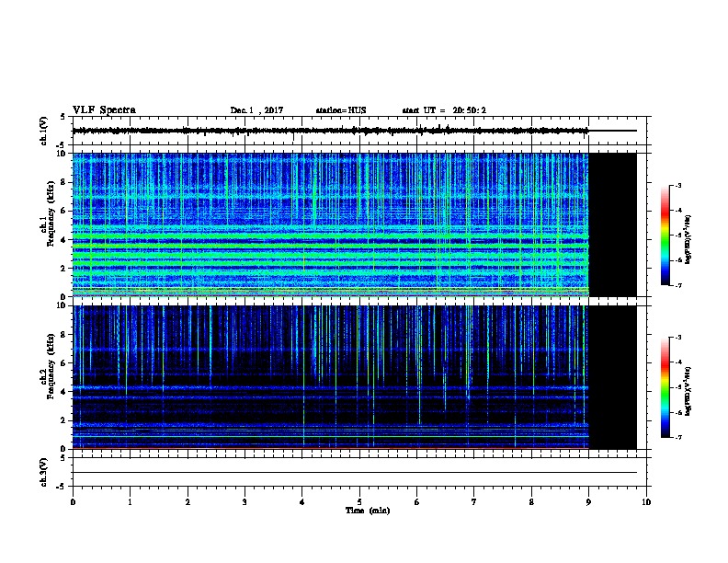Click ch.1 frequency axis tick '6'

[64, 211]
